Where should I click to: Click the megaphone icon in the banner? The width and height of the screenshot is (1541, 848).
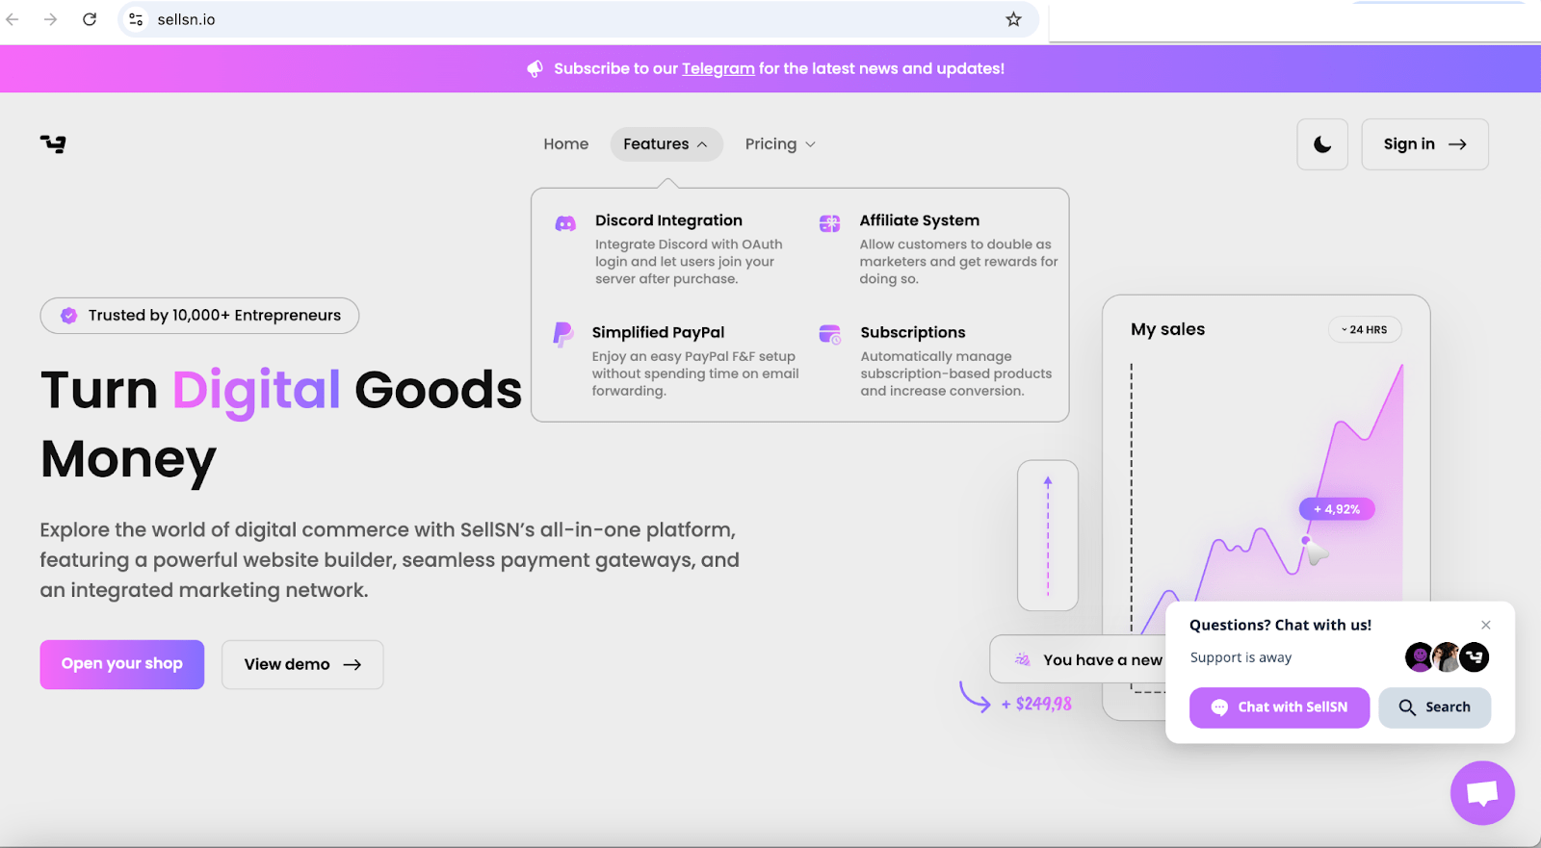tap(535, 68)
